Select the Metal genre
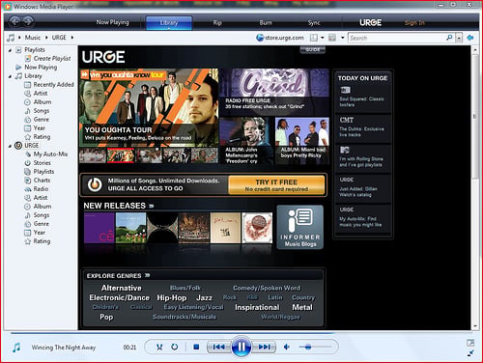 click(x=302, y=307)
